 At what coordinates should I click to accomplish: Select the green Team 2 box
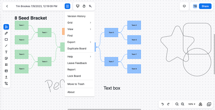21,40
